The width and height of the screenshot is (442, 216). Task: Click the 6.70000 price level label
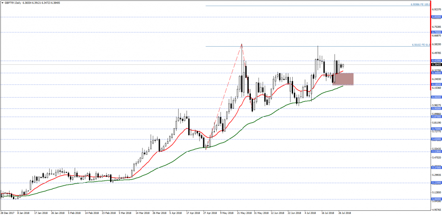(x=436, y=32)
